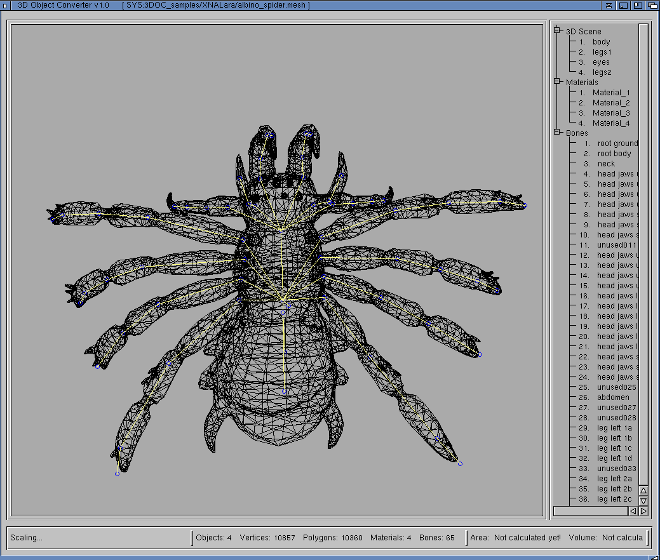Select bone 'leg left 1a' in the tree

(614, 428)
